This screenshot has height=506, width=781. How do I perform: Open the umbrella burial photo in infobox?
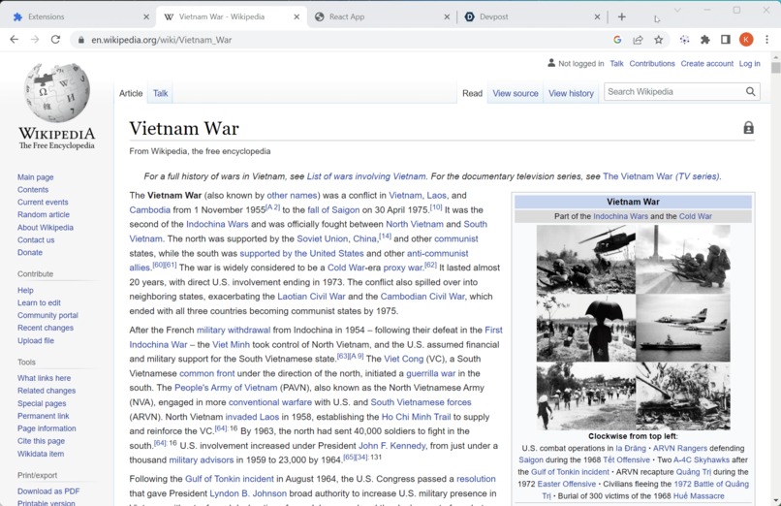[x=585, y=328]
